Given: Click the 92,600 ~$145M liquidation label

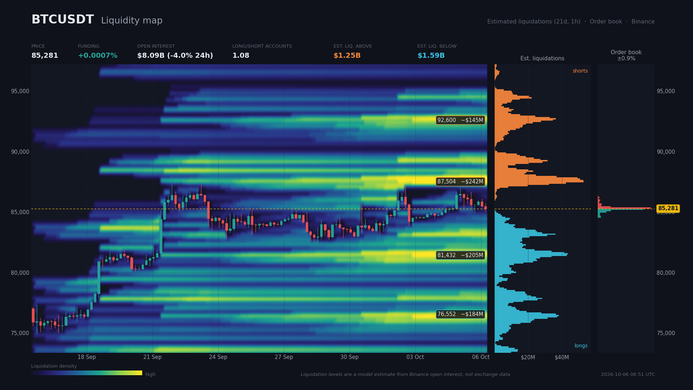Looking at the screenshot, I should (460, 120).
